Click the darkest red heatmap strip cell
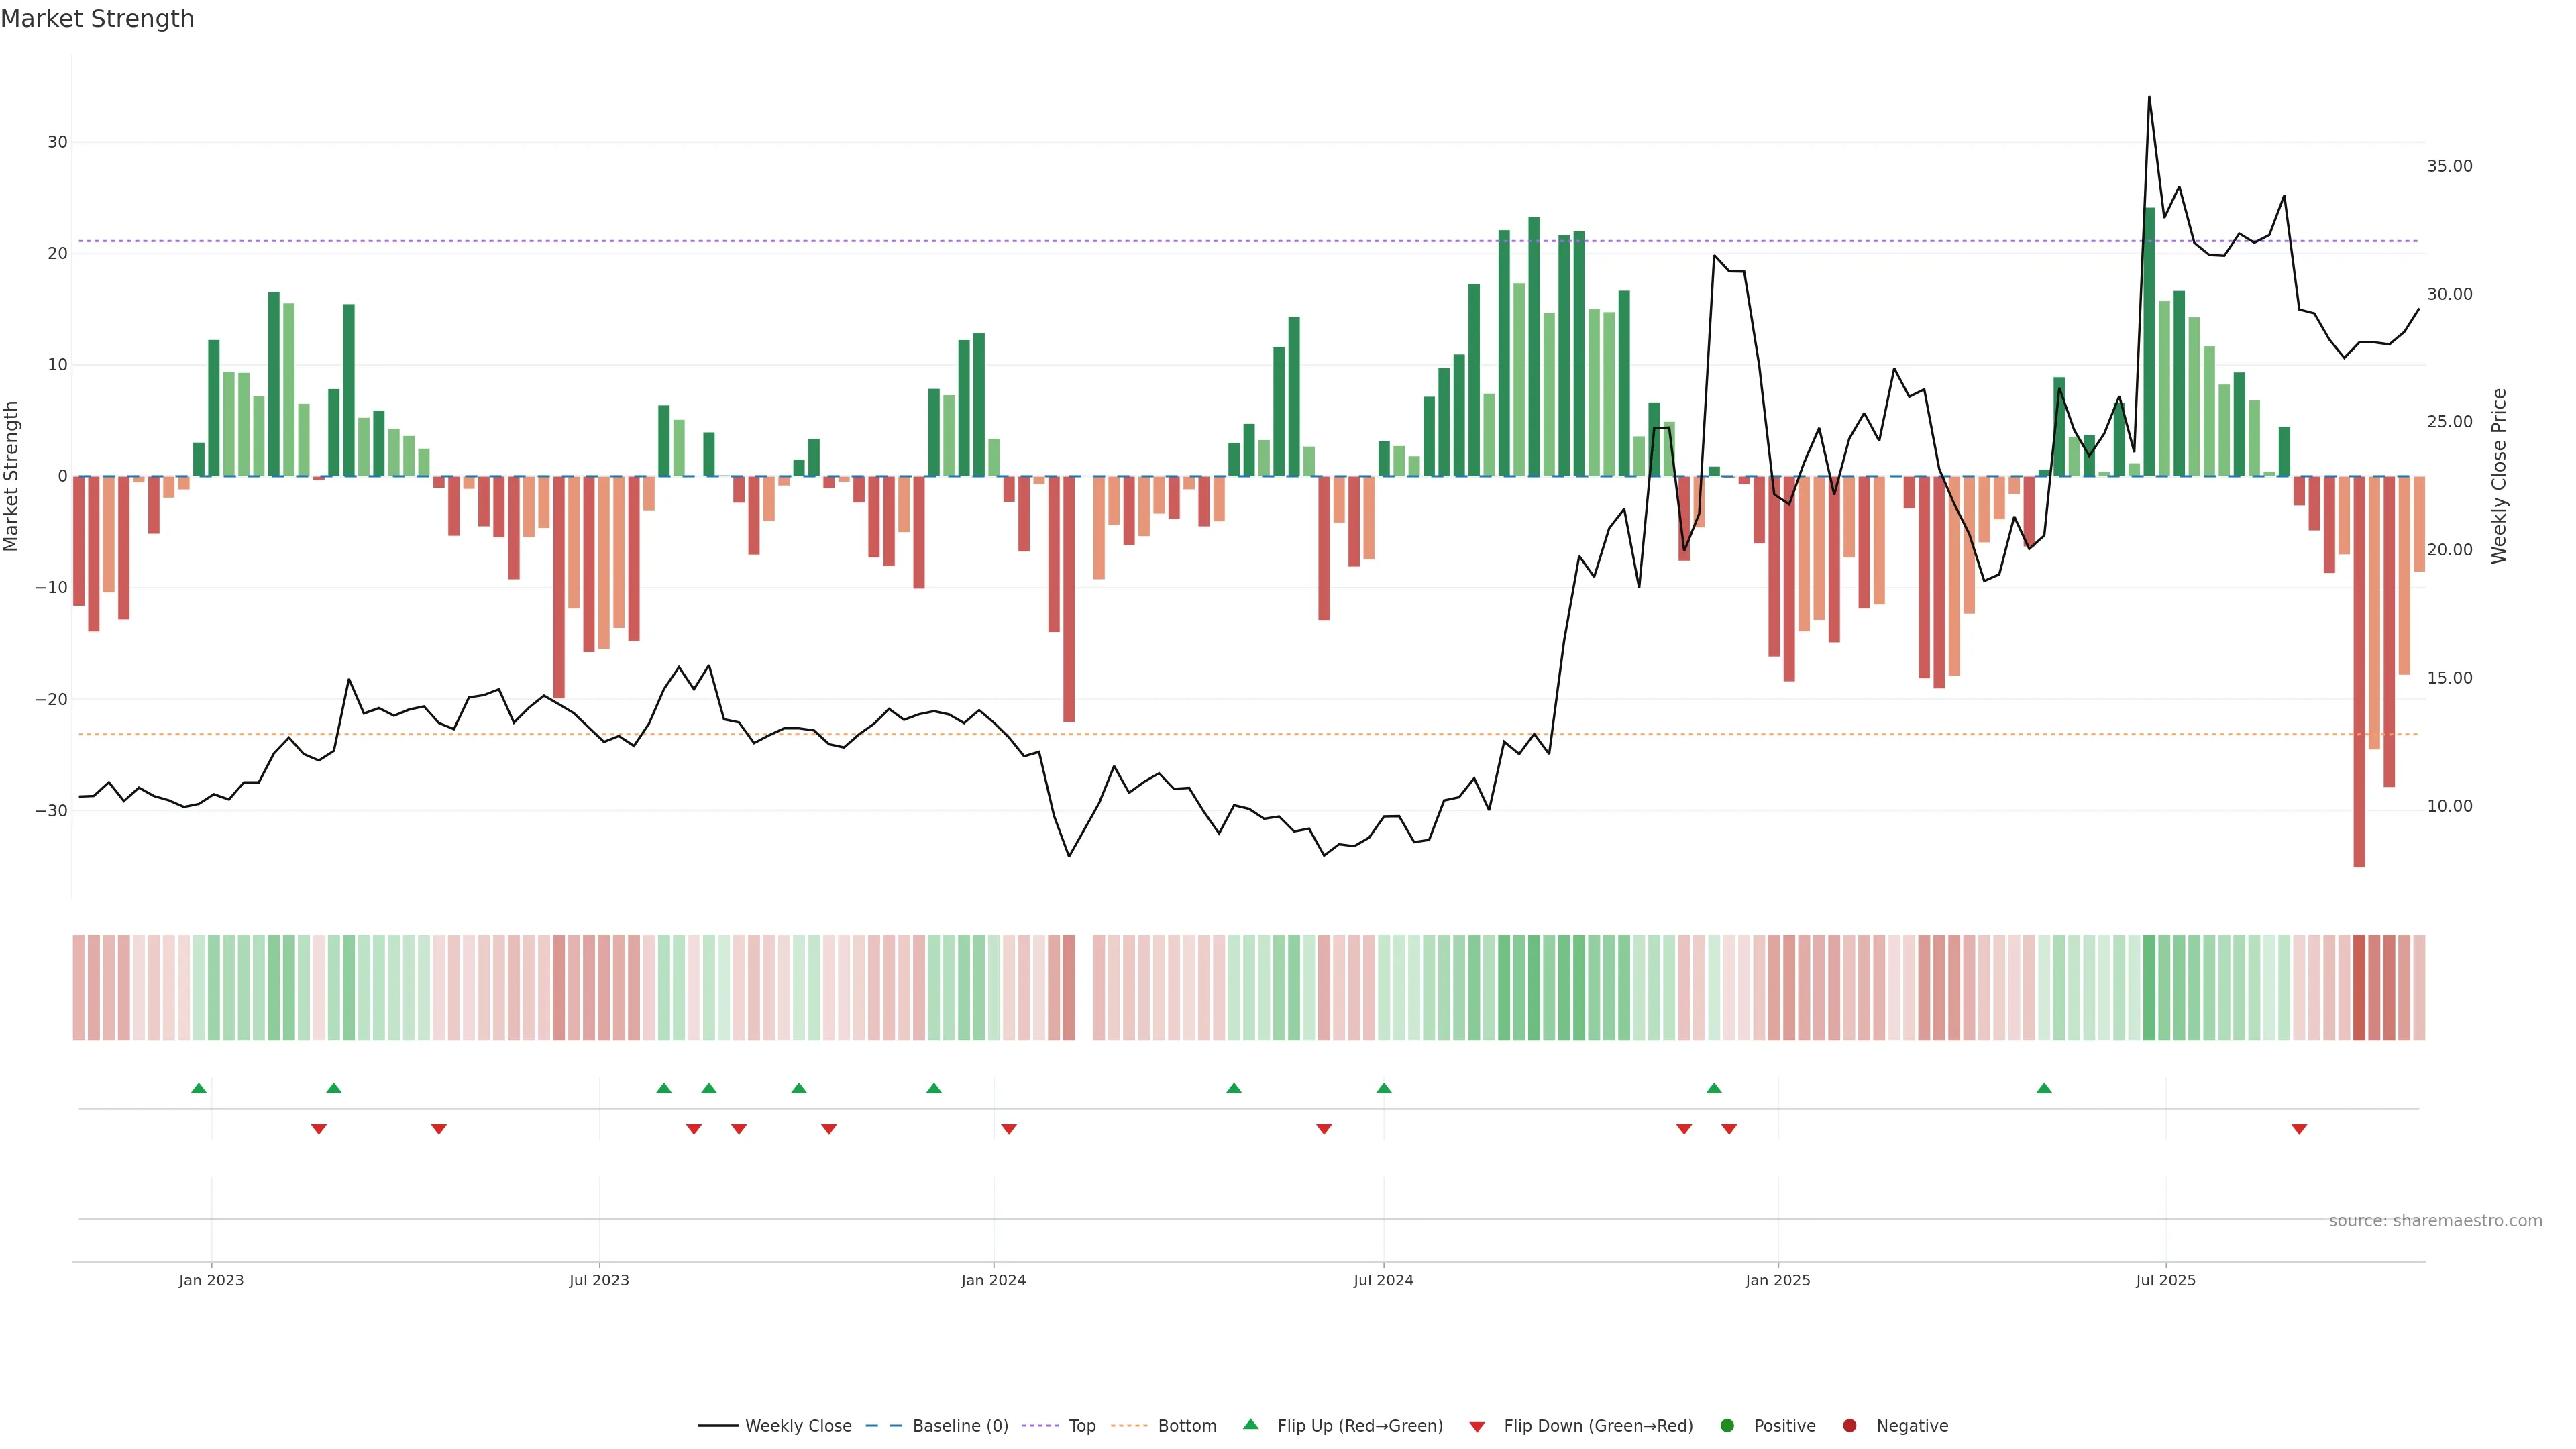Image resolution: width=2576 pixels, height=1449 pixels. (x=2359, y=987)
